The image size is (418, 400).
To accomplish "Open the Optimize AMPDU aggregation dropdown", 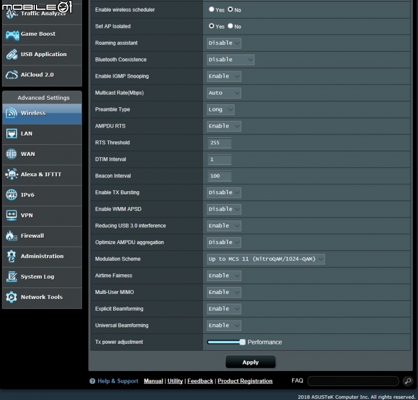I will [224, 242].
